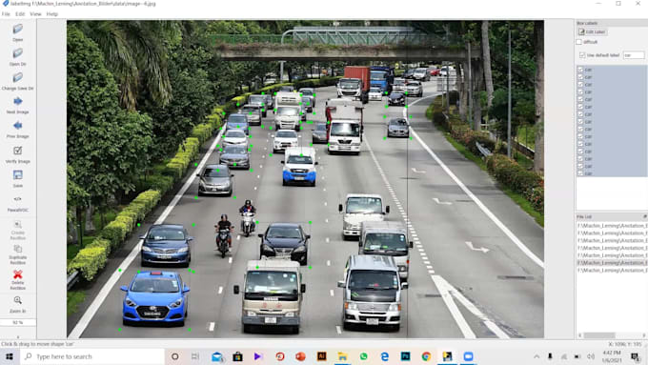Toggle the Use default label checkbox
This screenshot has width=648, height=365.
click(582, 55)
